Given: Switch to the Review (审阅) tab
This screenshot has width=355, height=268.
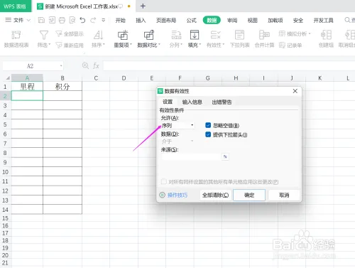Looking at the screenshot, I should coord(232,21).
